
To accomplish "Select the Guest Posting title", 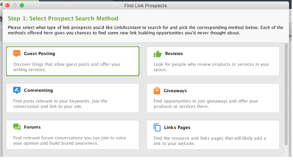I will [39, 54].
